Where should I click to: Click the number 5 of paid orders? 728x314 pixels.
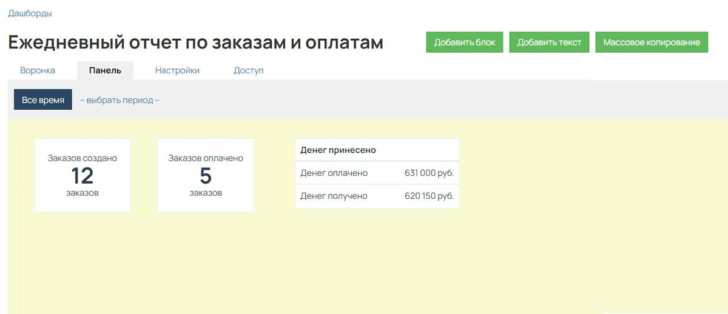206,176
